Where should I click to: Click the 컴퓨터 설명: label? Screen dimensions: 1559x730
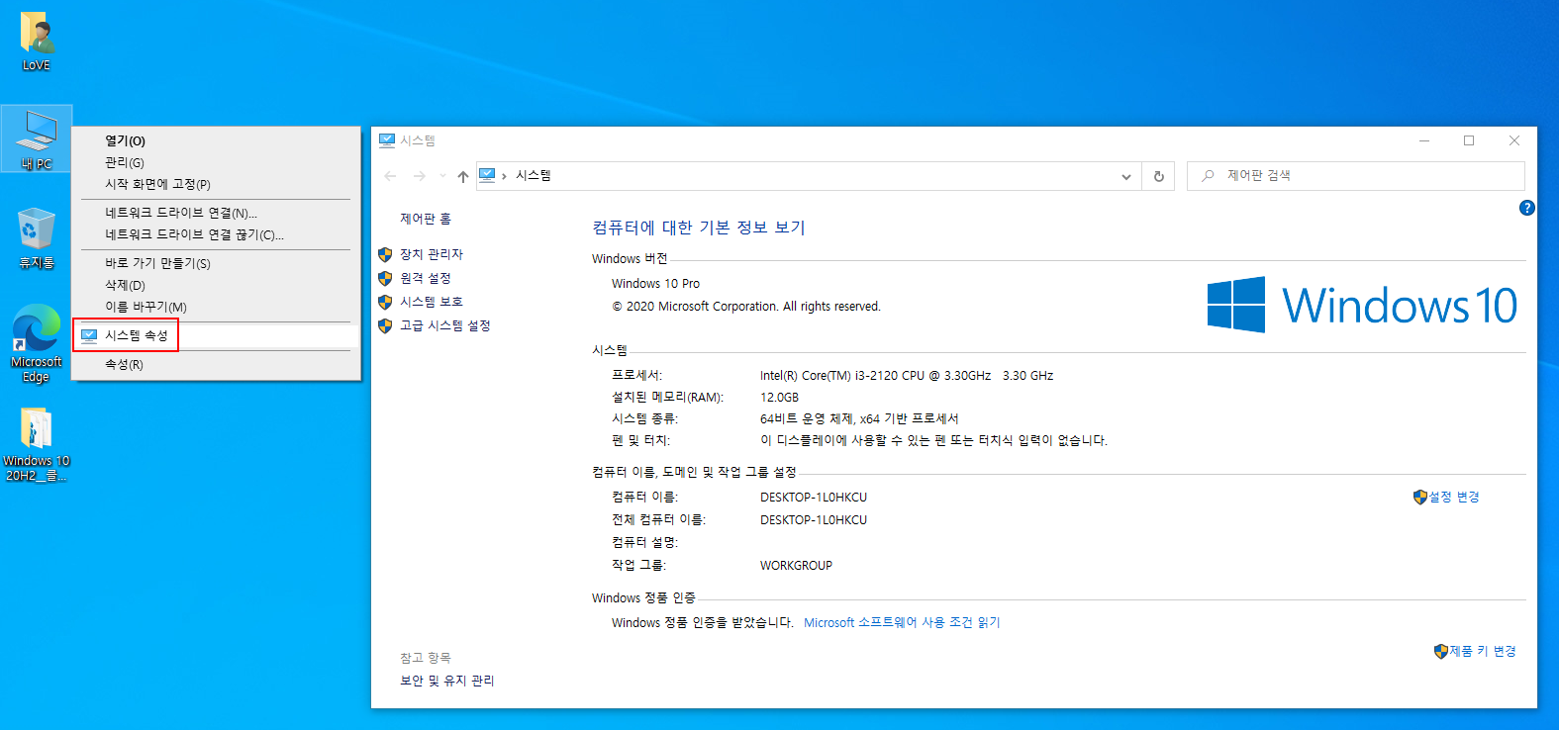pyautogui.click(x=645, y=542)
